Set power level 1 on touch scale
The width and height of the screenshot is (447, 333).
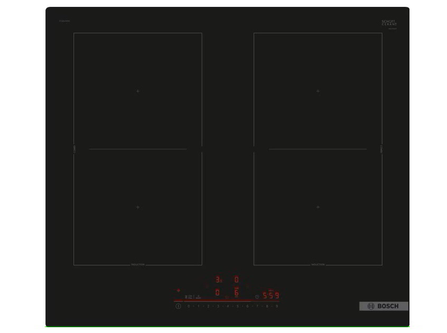tap(199, 306)
